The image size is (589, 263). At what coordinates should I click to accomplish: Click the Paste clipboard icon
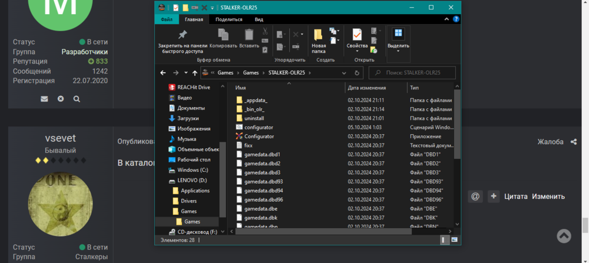coord(249,35)
